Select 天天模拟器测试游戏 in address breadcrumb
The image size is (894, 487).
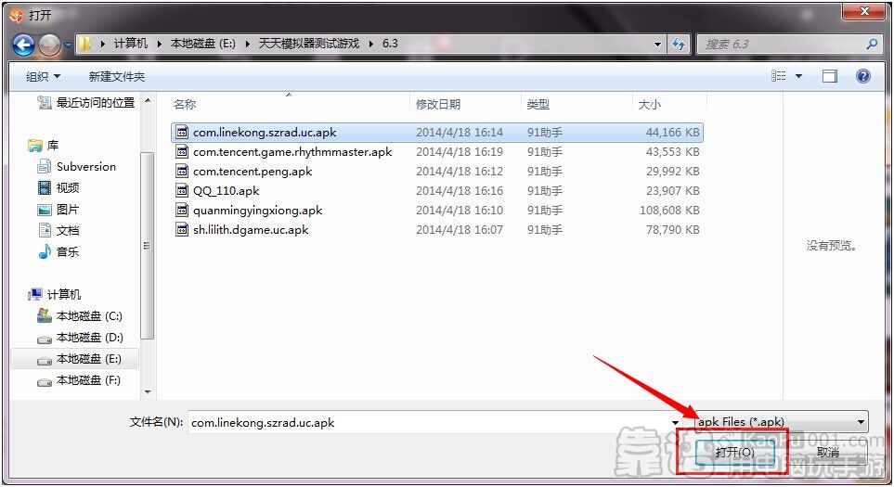309,44
